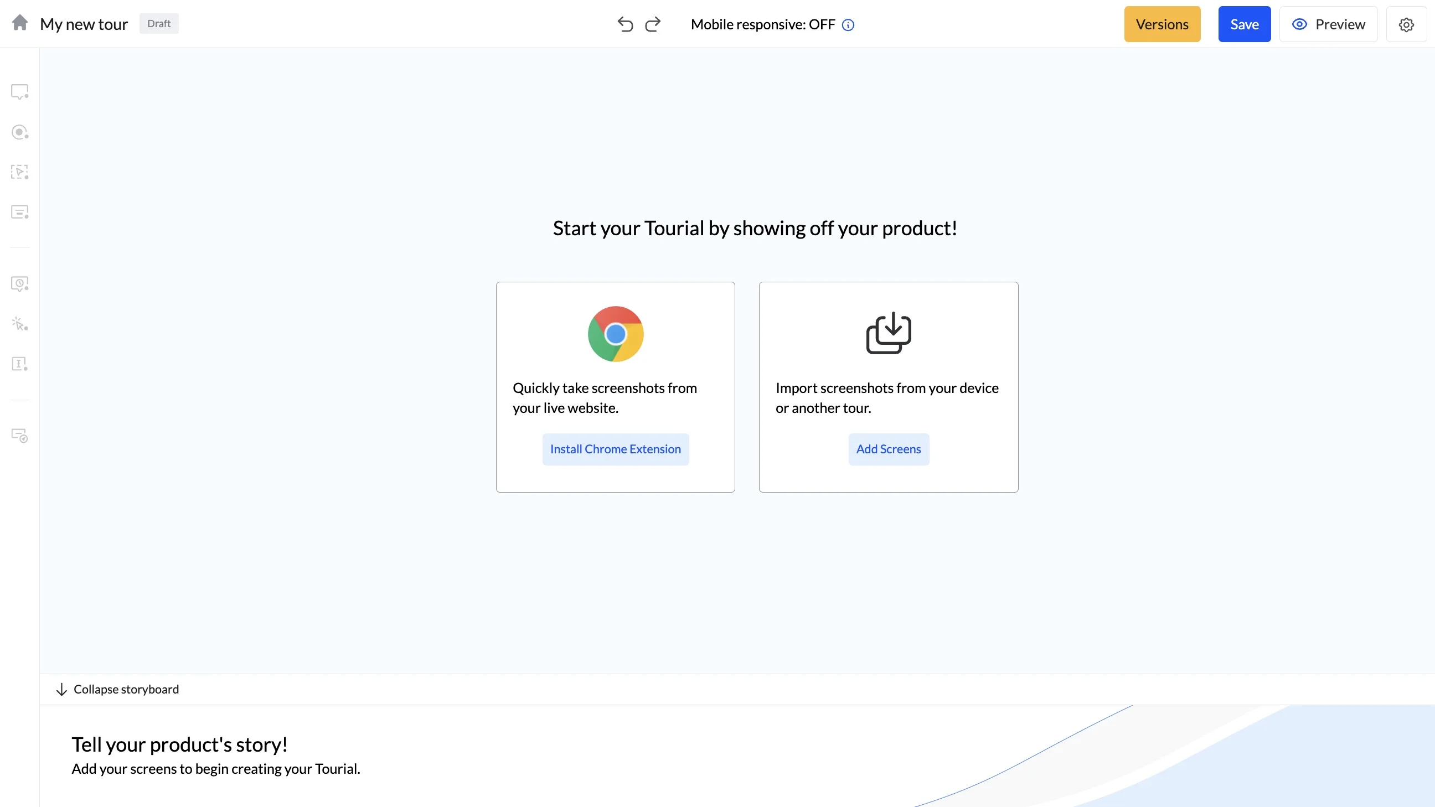Viewport: 1435px width, 807px height.
Task: Redo the last change
Action: tap(652, 24)
